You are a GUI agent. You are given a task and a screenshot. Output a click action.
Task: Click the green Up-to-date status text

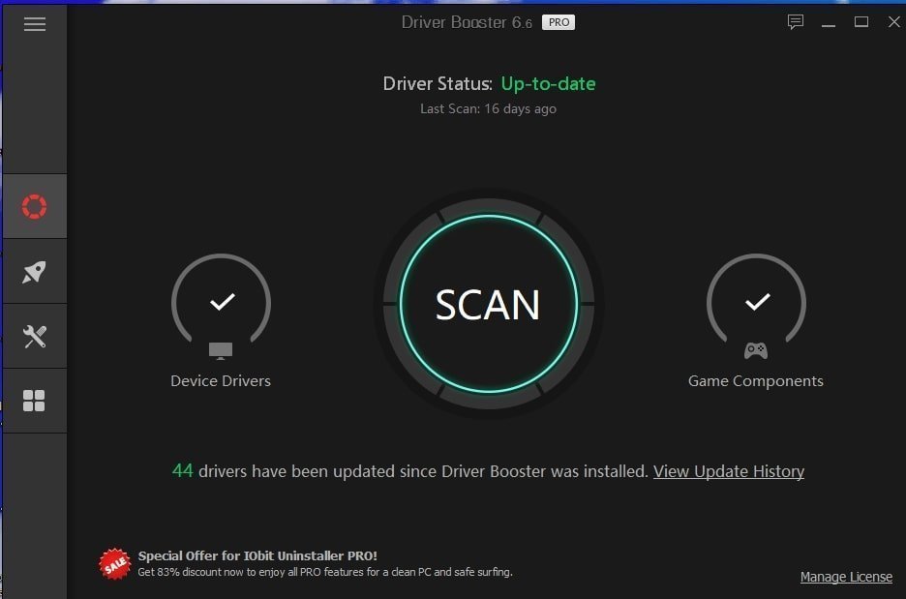pos(548,83)
